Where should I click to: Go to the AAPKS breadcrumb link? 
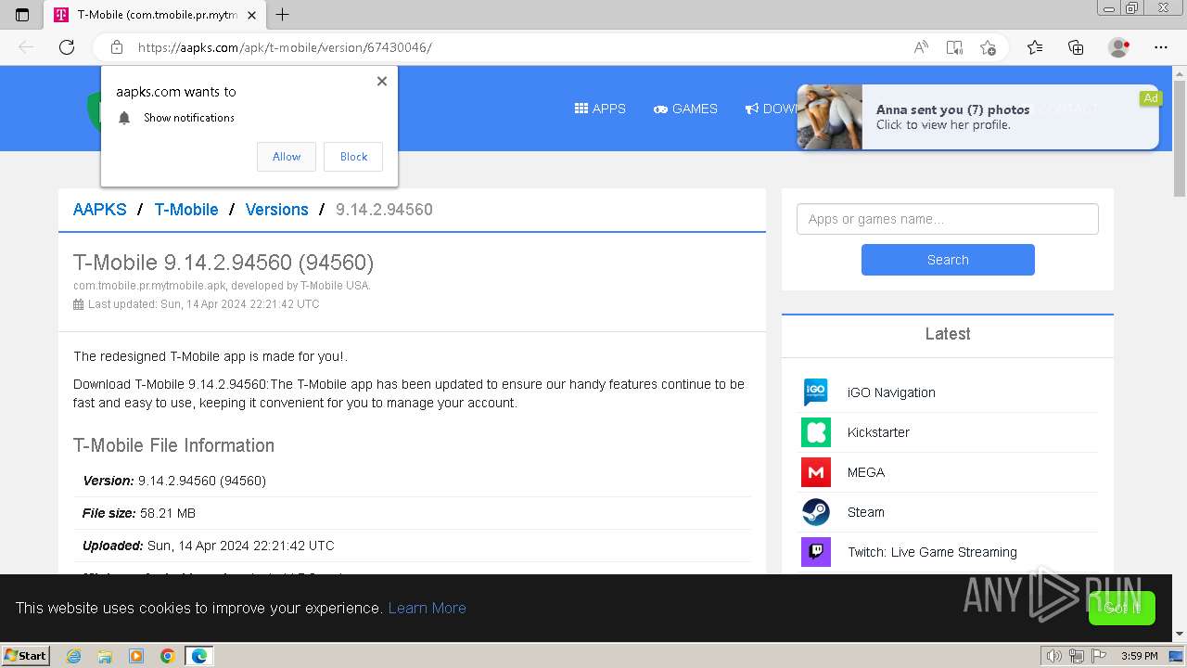click(x=100, y=210)
